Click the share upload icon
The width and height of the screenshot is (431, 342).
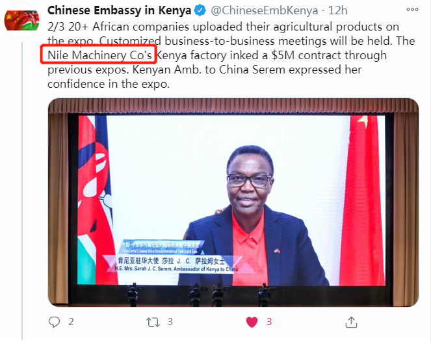(351, 322)
